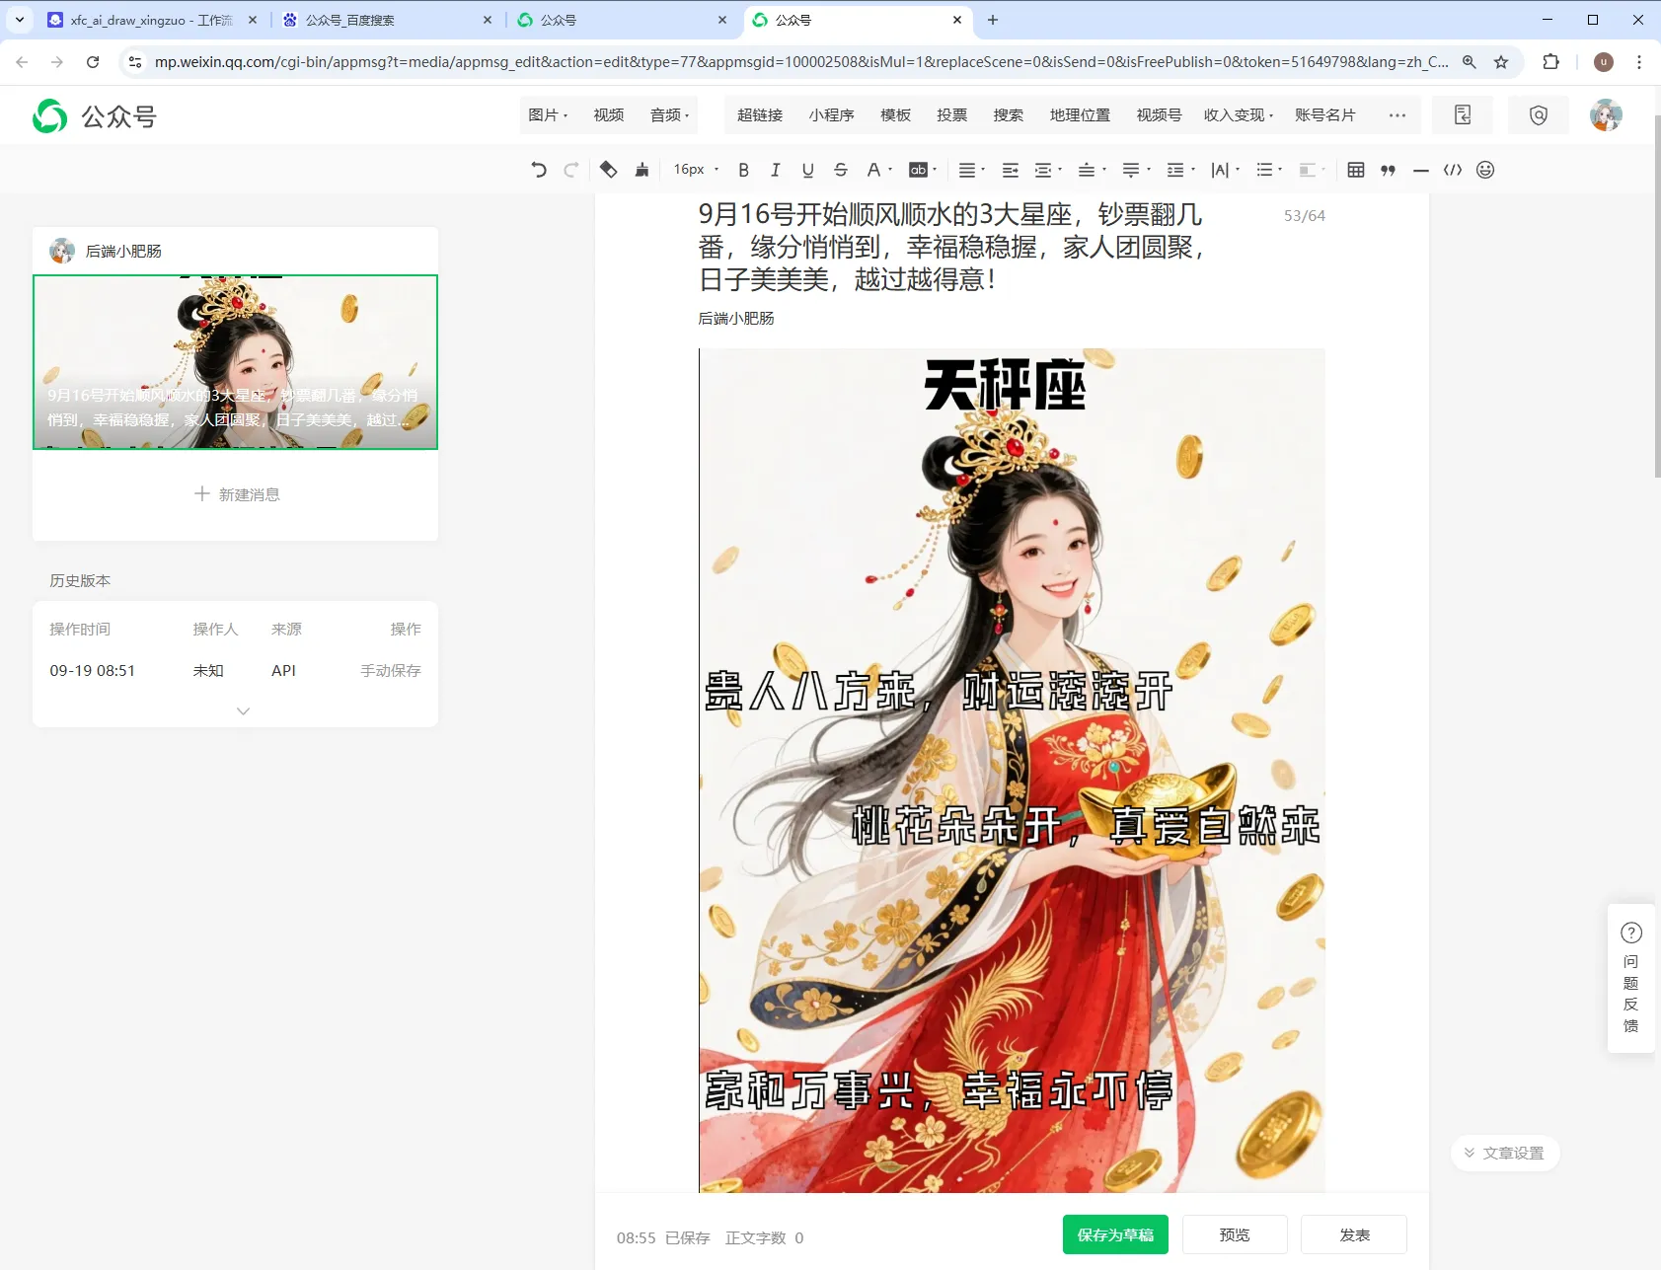1661x1270 pixels.
Task: Open the line height dropdown
Action: (1180, 170)
